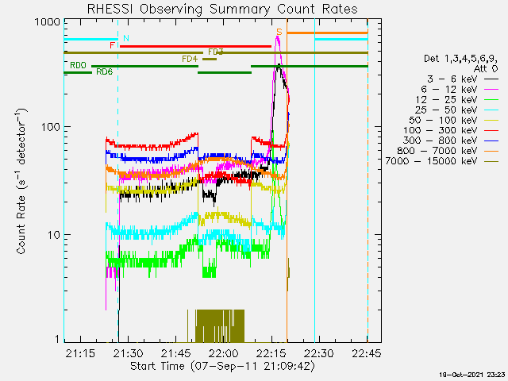Click the 'FD4' front decimation label
The image size is (508, 381).
point(190,59)
